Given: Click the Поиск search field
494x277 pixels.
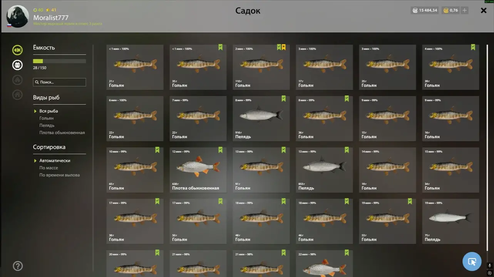Looking at the screenshot, I should pos(59,82).
